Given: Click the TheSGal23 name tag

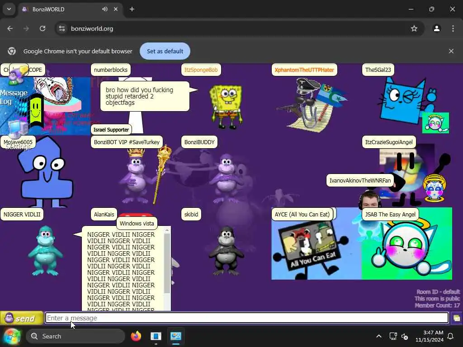Looking at the screenshot, I should point(378,70).
